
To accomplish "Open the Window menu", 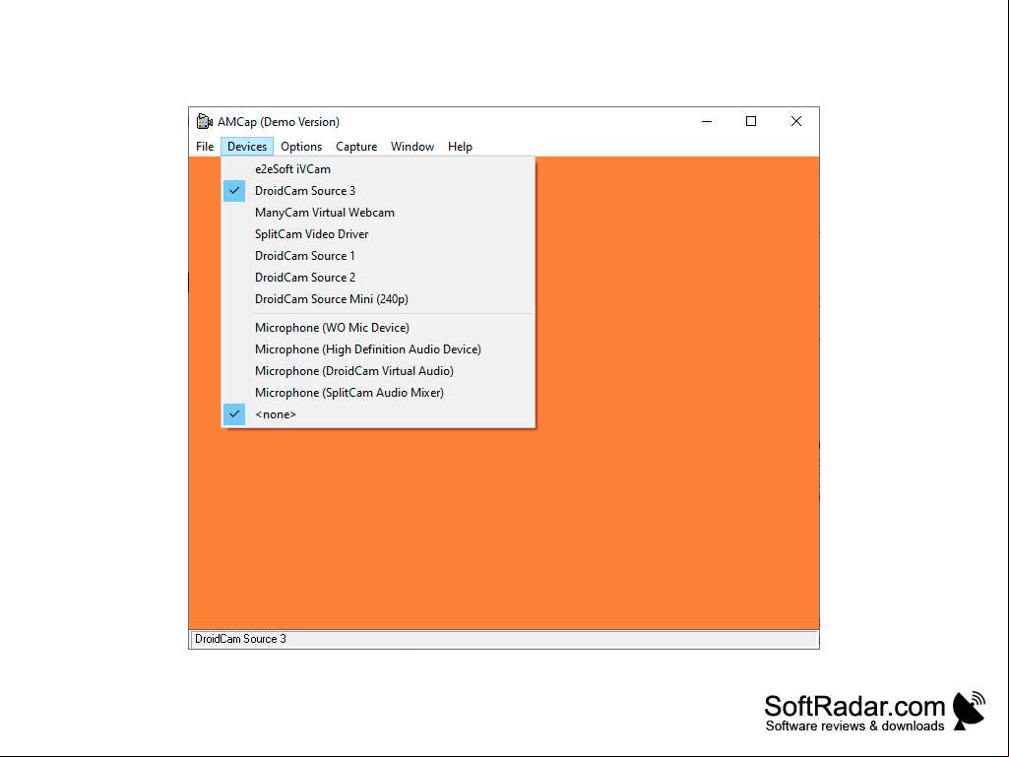I will pyautogui.click(x=412, y=147).
